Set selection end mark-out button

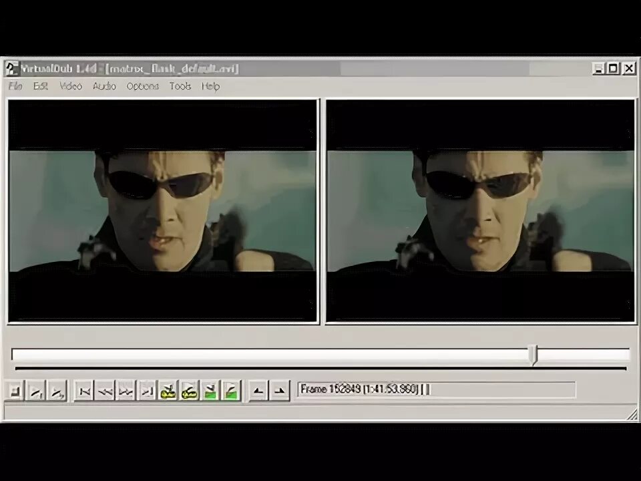tap(280, 391)
